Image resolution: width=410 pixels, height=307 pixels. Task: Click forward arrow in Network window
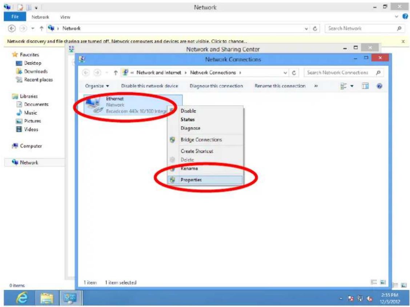pos(23,28)
